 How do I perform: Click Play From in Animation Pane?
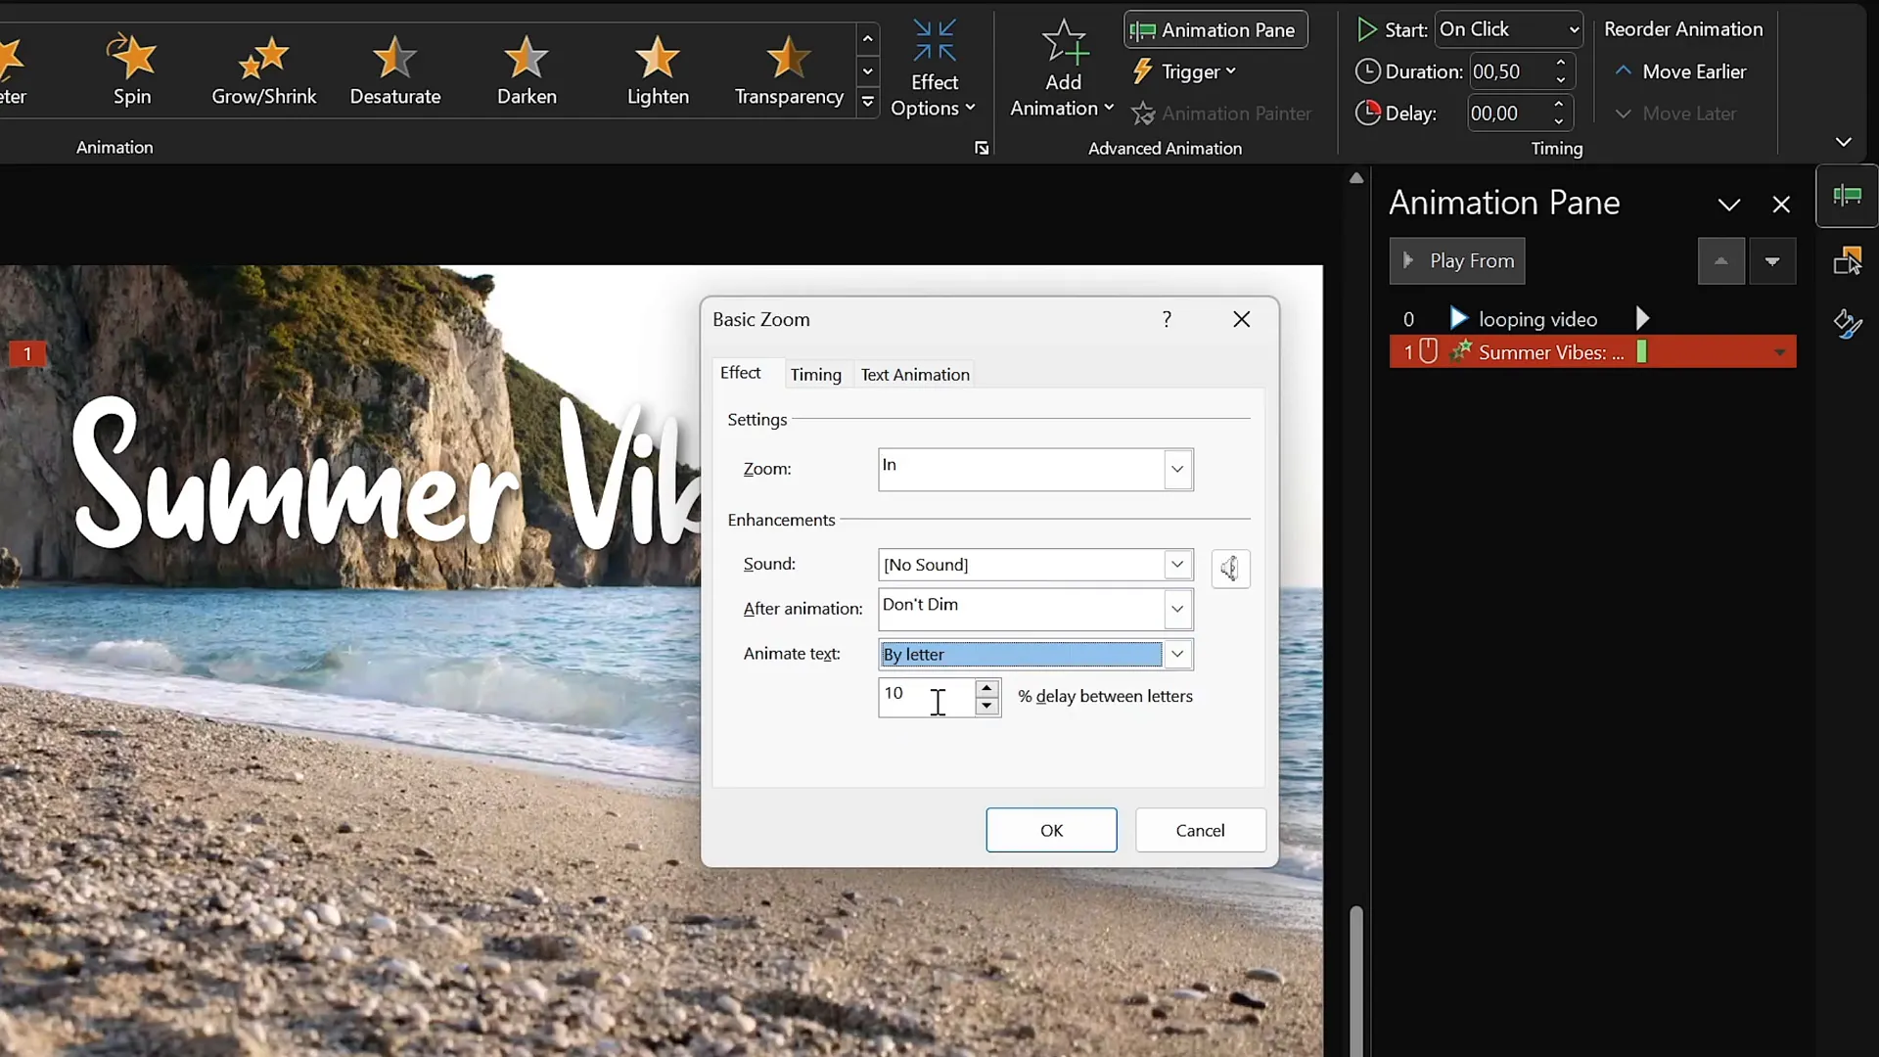tap(1457, 261)
